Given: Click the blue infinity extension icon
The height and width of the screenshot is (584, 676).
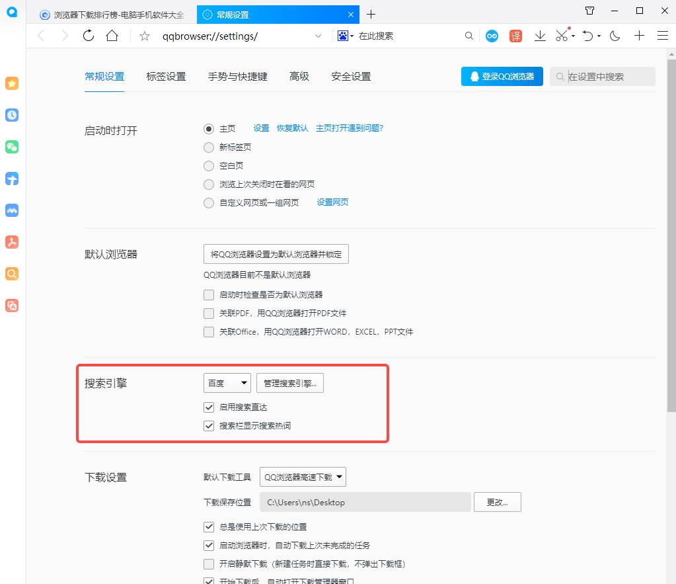Looking at the screenshot, I should tap(492, 36).
